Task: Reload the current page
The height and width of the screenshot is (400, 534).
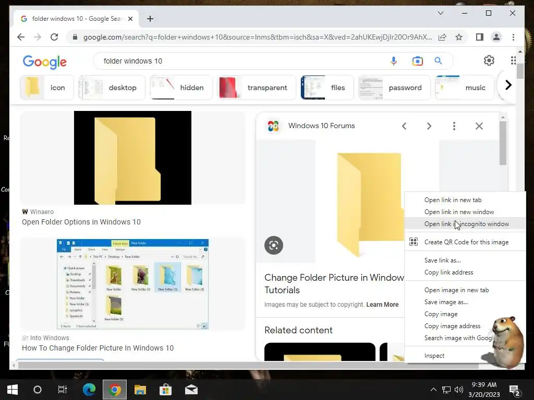Action: [x=54, y=37]
